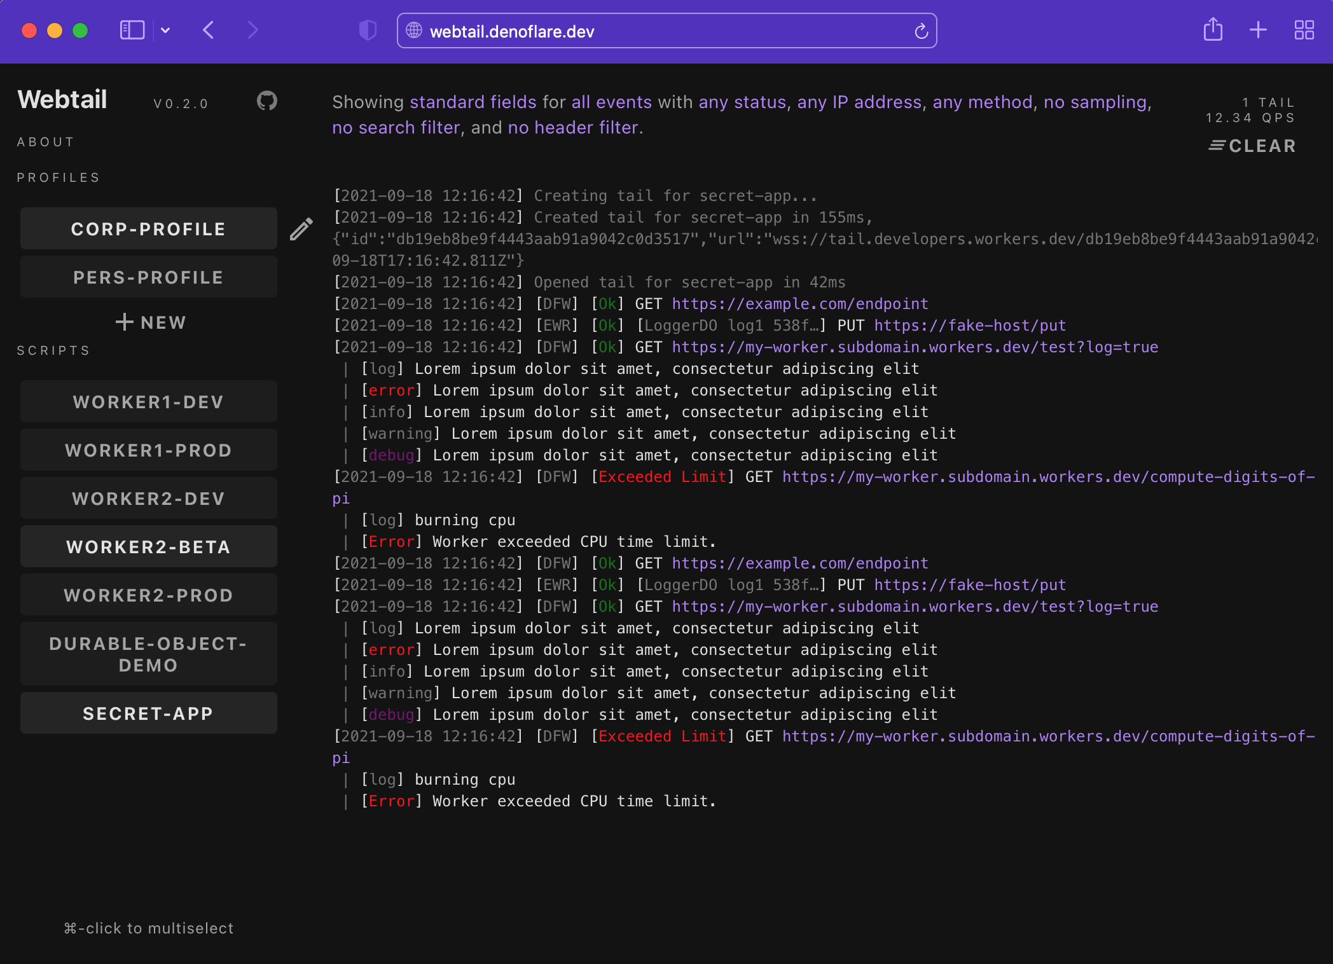Image resolution: width=1333 pixels, height=964 pixels.
Task: Open the browser share icon
Action: [x=1213, y=30]
